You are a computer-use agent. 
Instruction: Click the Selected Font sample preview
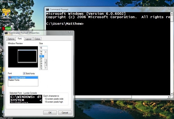click(x=26, y=99)
